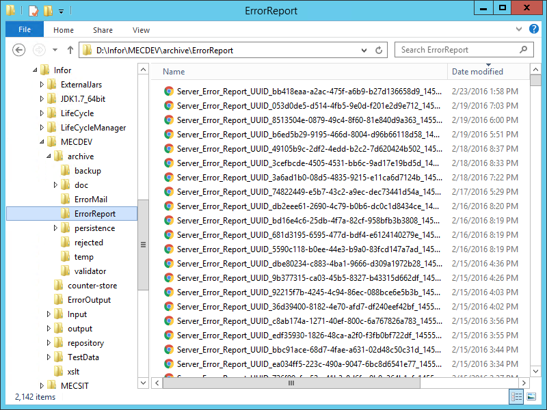Click Chrome icon of Server_Error_Report_UUID_bb418eaa file
547x410 pixels.
coord(168,91)
